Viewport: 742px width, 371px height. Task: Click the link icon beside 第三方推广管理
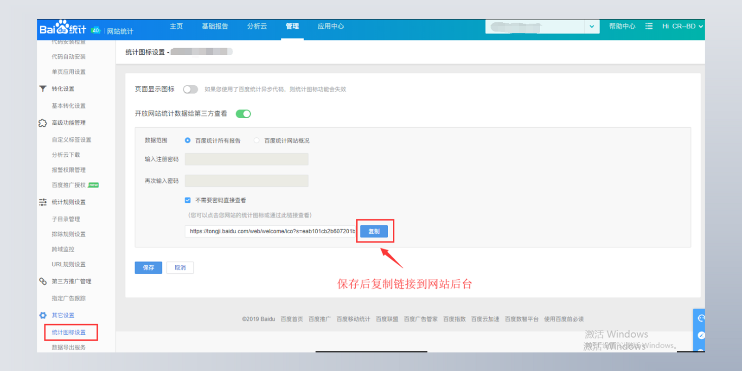[x=43, y=281]
